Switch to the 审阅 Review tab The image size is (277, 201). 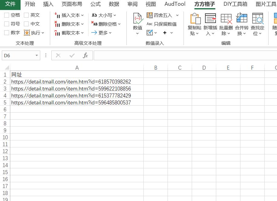pyautogui.click(x=132, y=4)
